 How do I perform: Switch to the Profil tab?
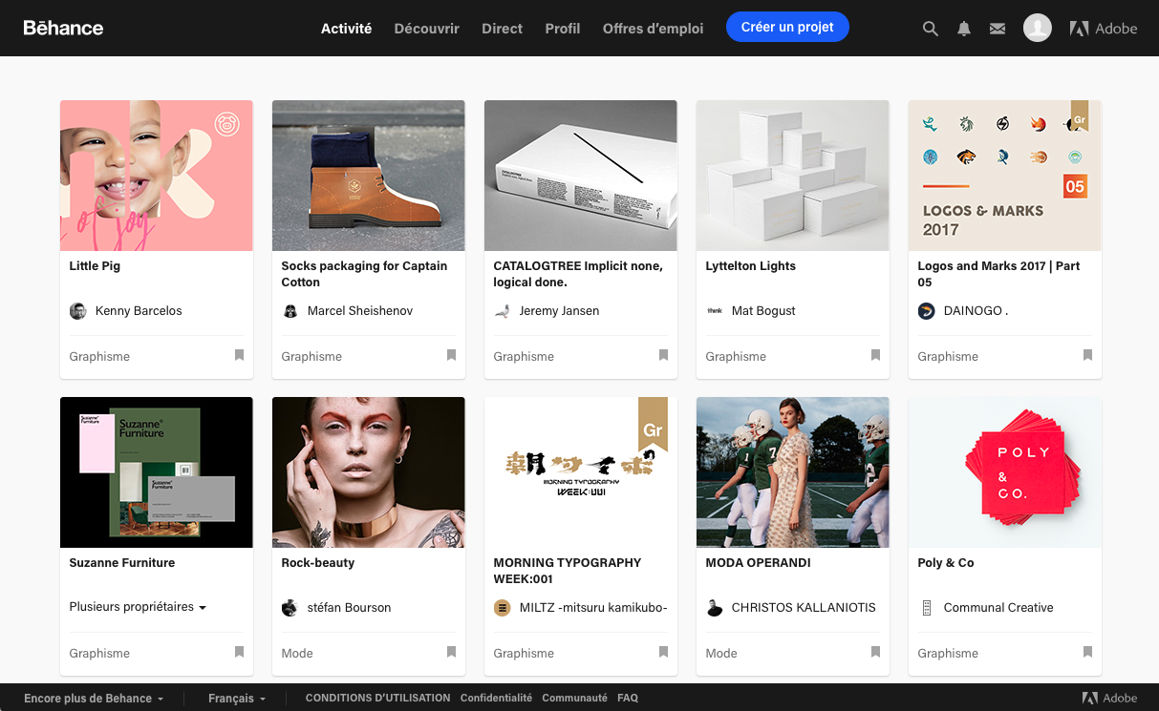562,29
